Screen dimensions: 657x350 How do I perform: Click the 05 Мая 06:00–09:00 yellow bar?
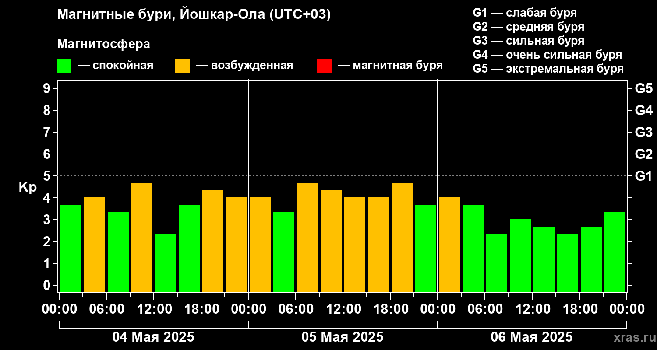(x=307, y=238)
